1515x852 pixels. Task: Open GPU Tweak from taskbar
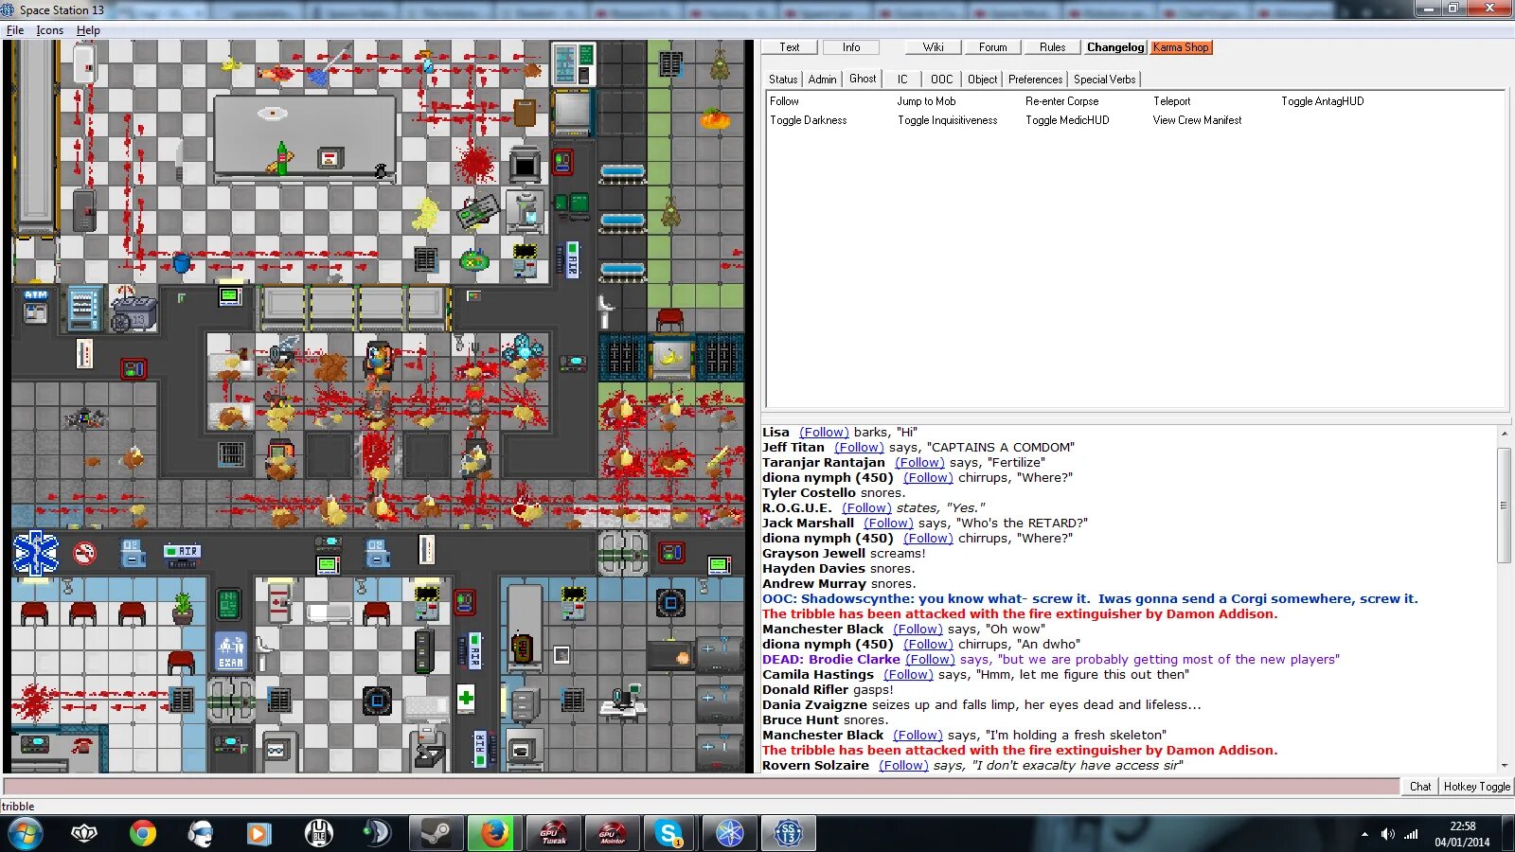pos(553,834)
